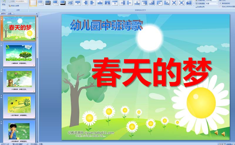Click the right sound speaker icon on slide
Image resolution: width=235 pixels, height=145 pixels.
click(223, 134)
